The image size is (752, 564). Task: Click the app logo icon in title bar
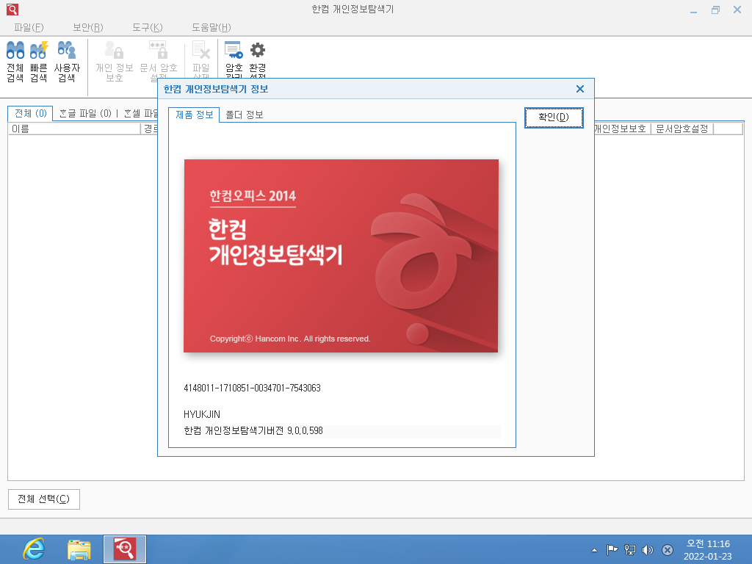(12, 9)
